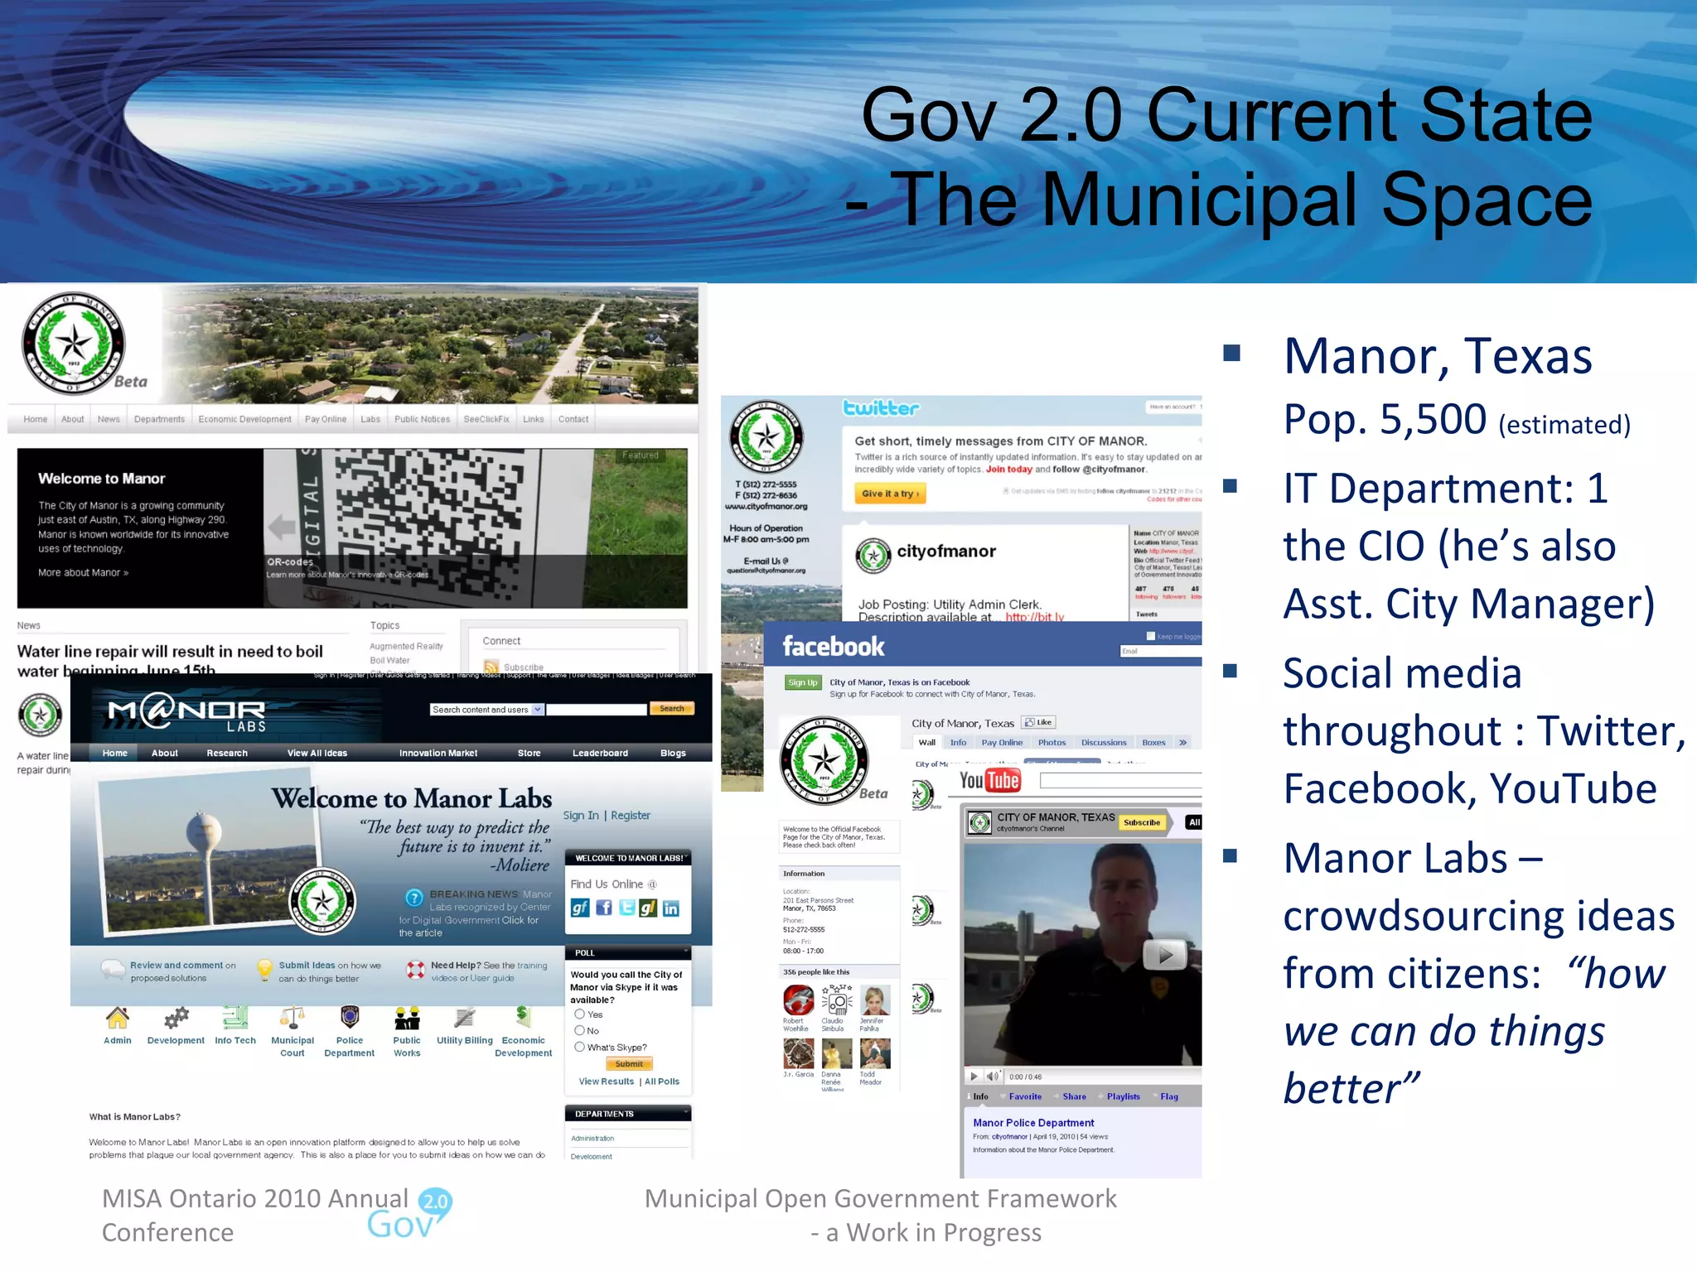This screenshot has width=1697, height=1272.
Task: Click the Facebook logo in blue header
Action: pyautogui.click(x=834, y=647)
